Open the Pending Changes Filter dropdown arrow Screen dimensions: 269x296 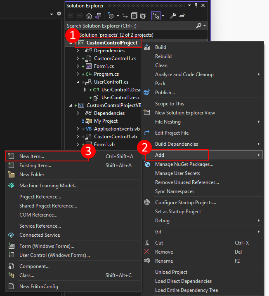click(118, 16)
